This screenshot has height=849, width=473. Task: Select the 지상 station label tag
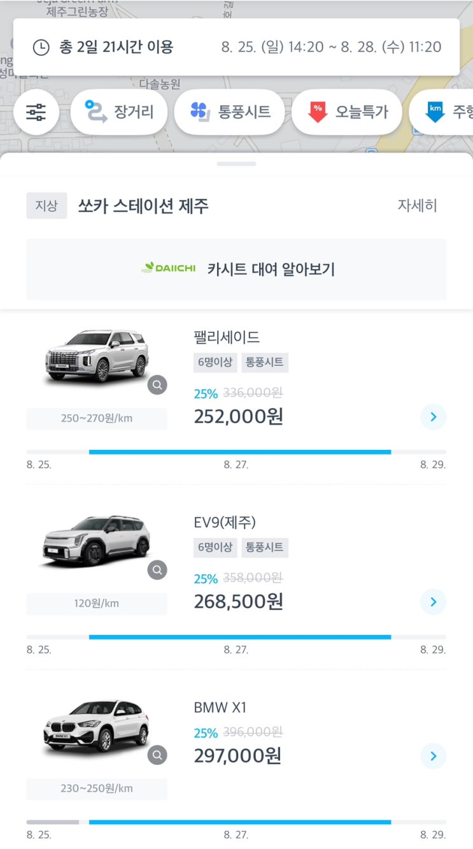(x=46, y=206)
